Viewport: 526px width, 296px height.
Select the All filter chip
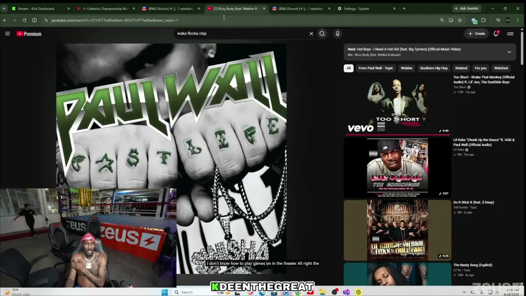(x=348, y=68)
